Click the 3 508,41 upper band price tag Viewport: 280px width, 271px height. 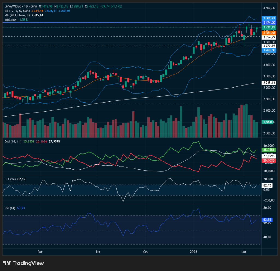(x=269, y=18)
